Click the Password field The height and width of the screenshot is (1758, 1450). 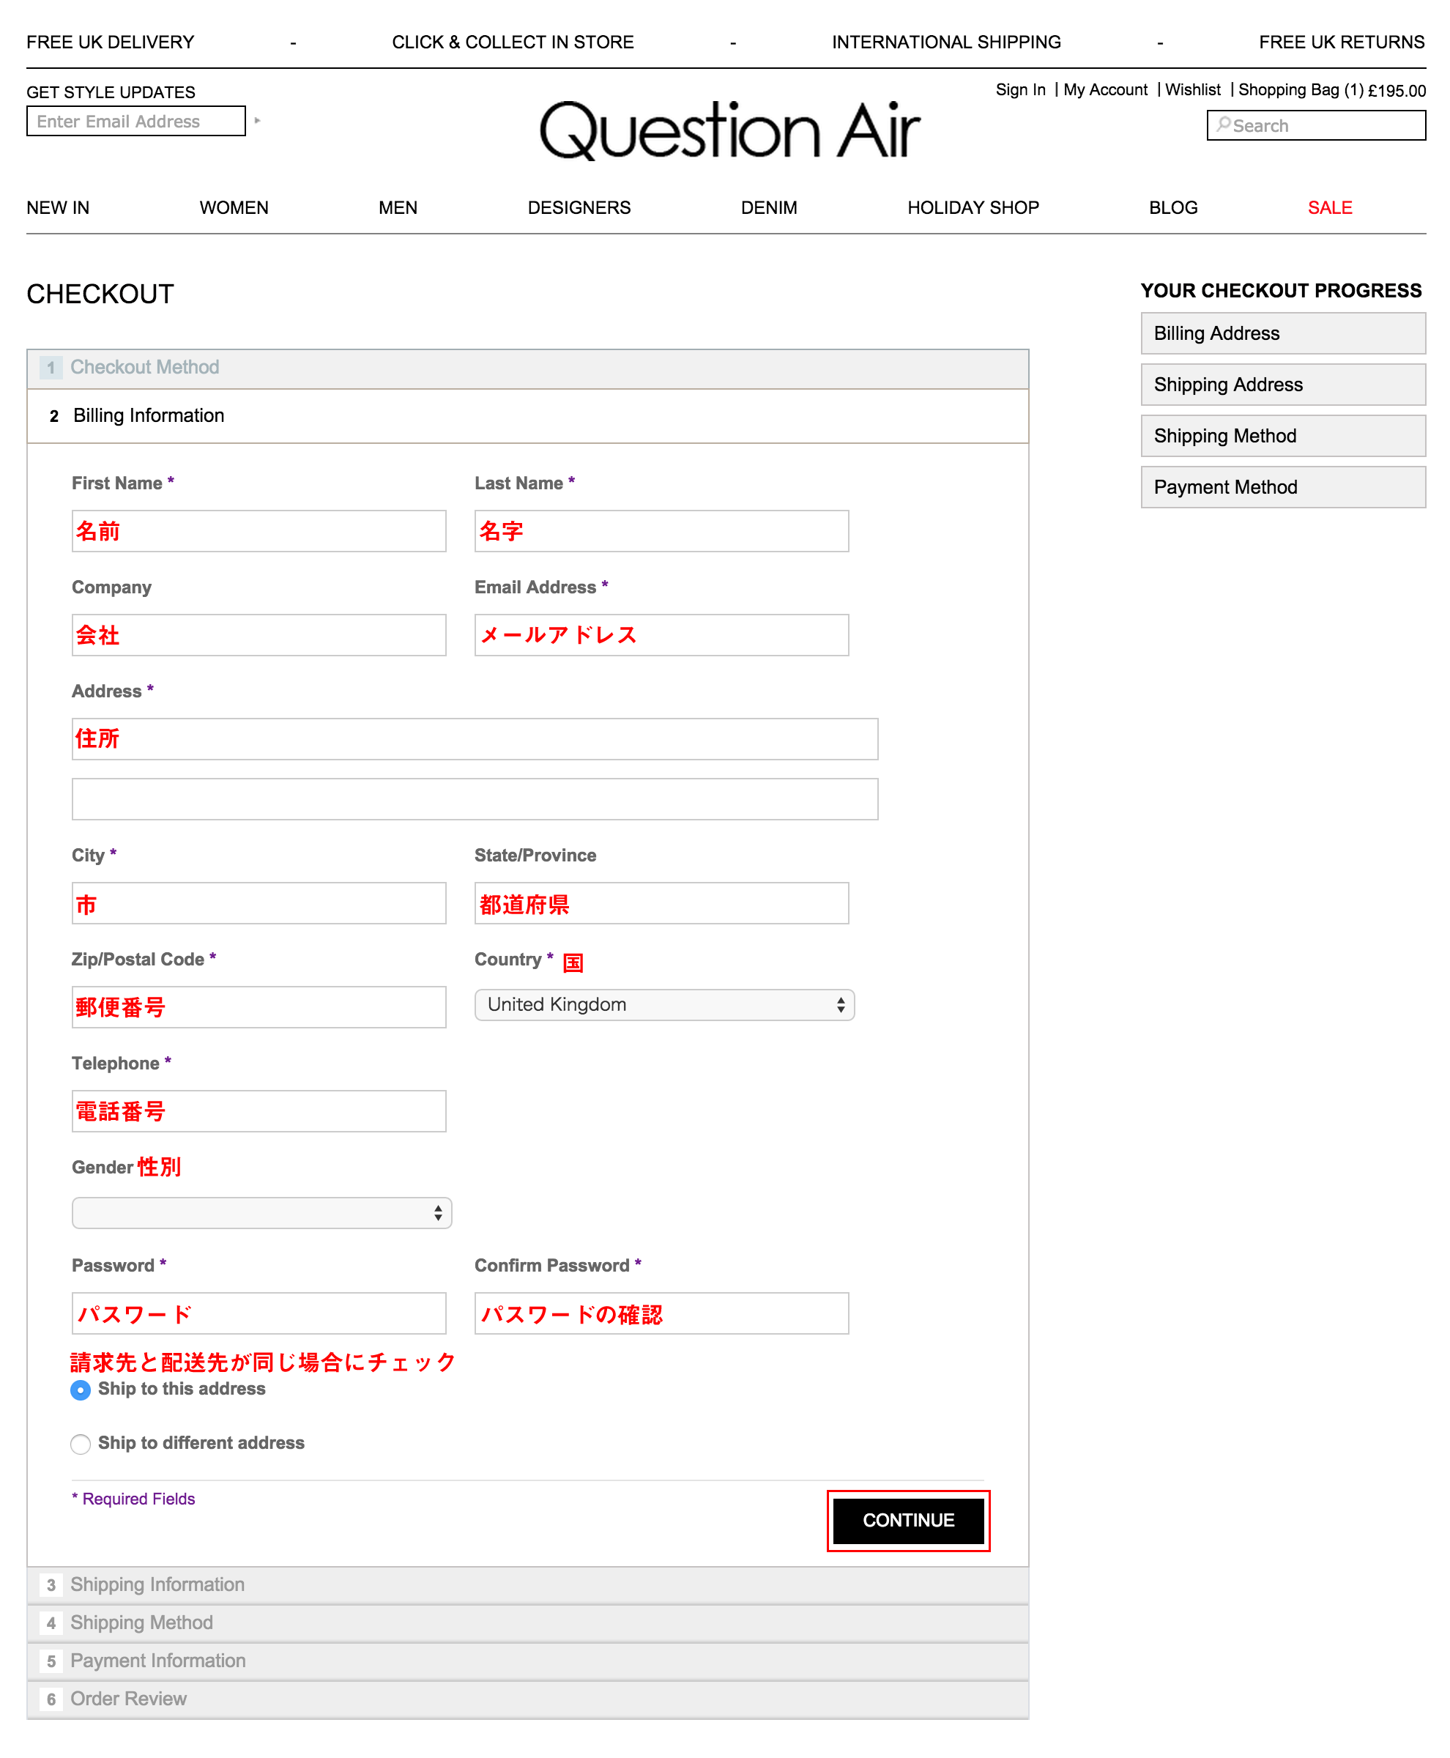[259, 1313]
